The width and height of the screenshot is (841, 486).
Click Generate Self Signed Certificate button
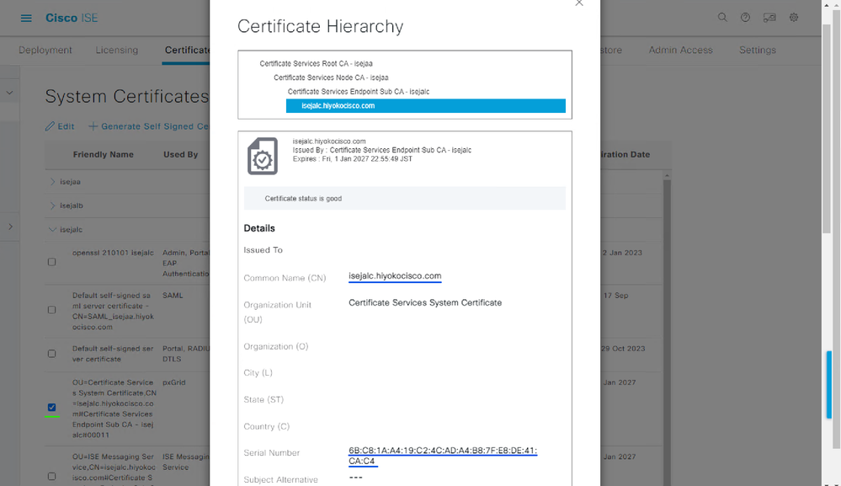pos(149,126)
